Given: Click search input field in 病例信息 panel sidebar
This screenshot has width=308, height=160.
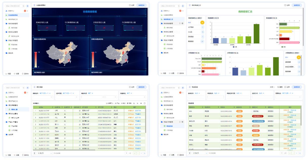Looking at the screenshot, I should coord(14,88).
